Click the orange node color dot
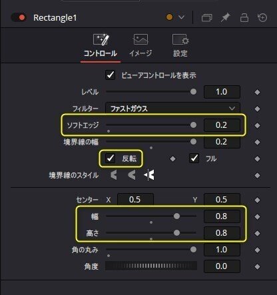Image resolution: width=277 pixels, height=295 pixels. point(169,17)
